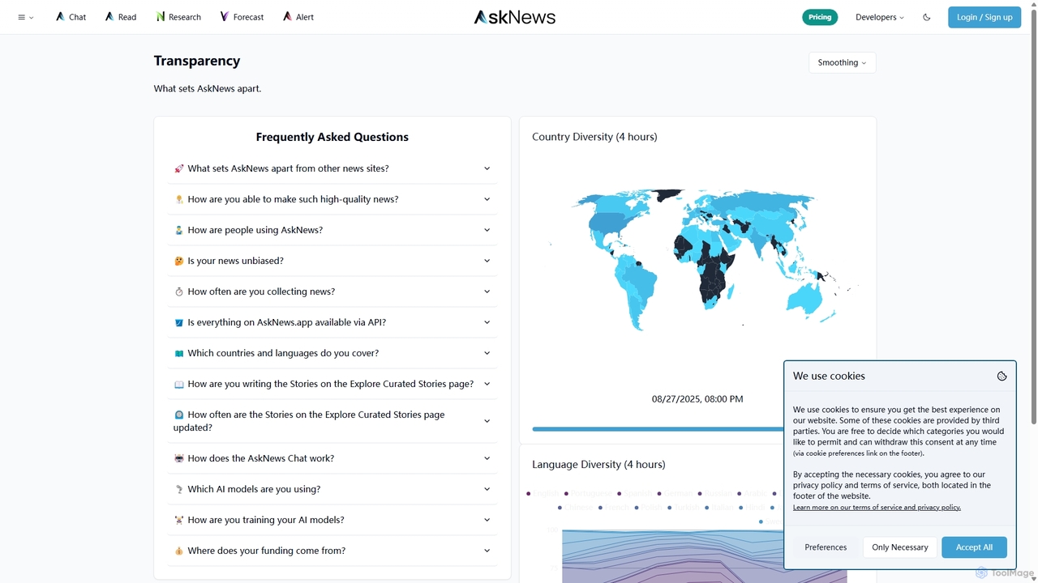Expand the API availability question
1038x583 pixels.
pos(332,322)
